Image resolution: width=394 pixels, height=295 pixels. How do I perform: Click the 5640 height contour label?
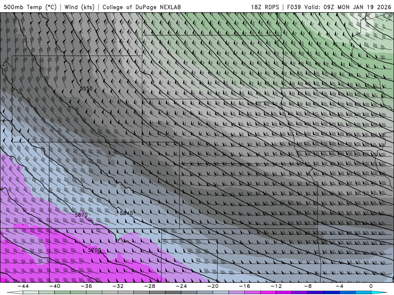tap(126, 213)
